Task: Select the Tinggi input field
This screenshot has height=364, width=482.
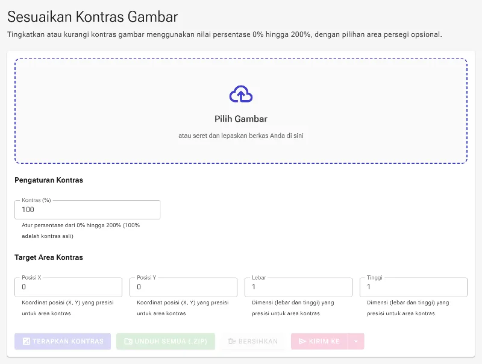Action: click(x=413, y=287)
